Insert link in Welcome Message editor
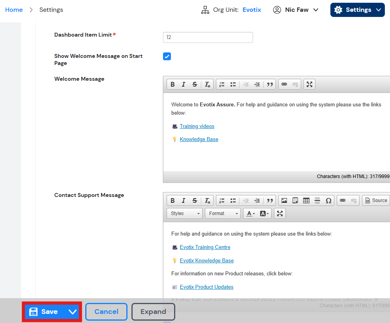The width and height of the screenshot is (390, 323). [x=284, y=84]
